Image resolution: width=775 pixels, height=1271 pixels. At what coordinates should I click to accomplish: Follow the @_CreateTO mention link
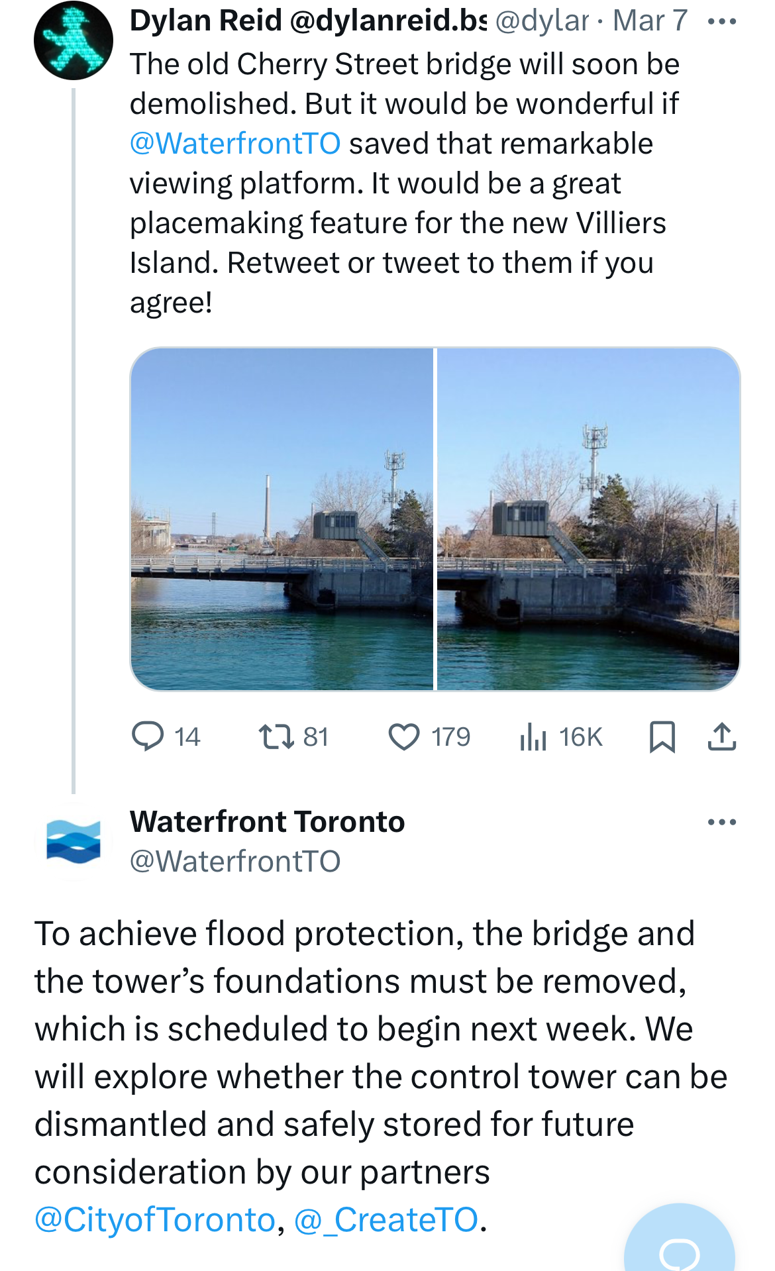point(386,1220)
